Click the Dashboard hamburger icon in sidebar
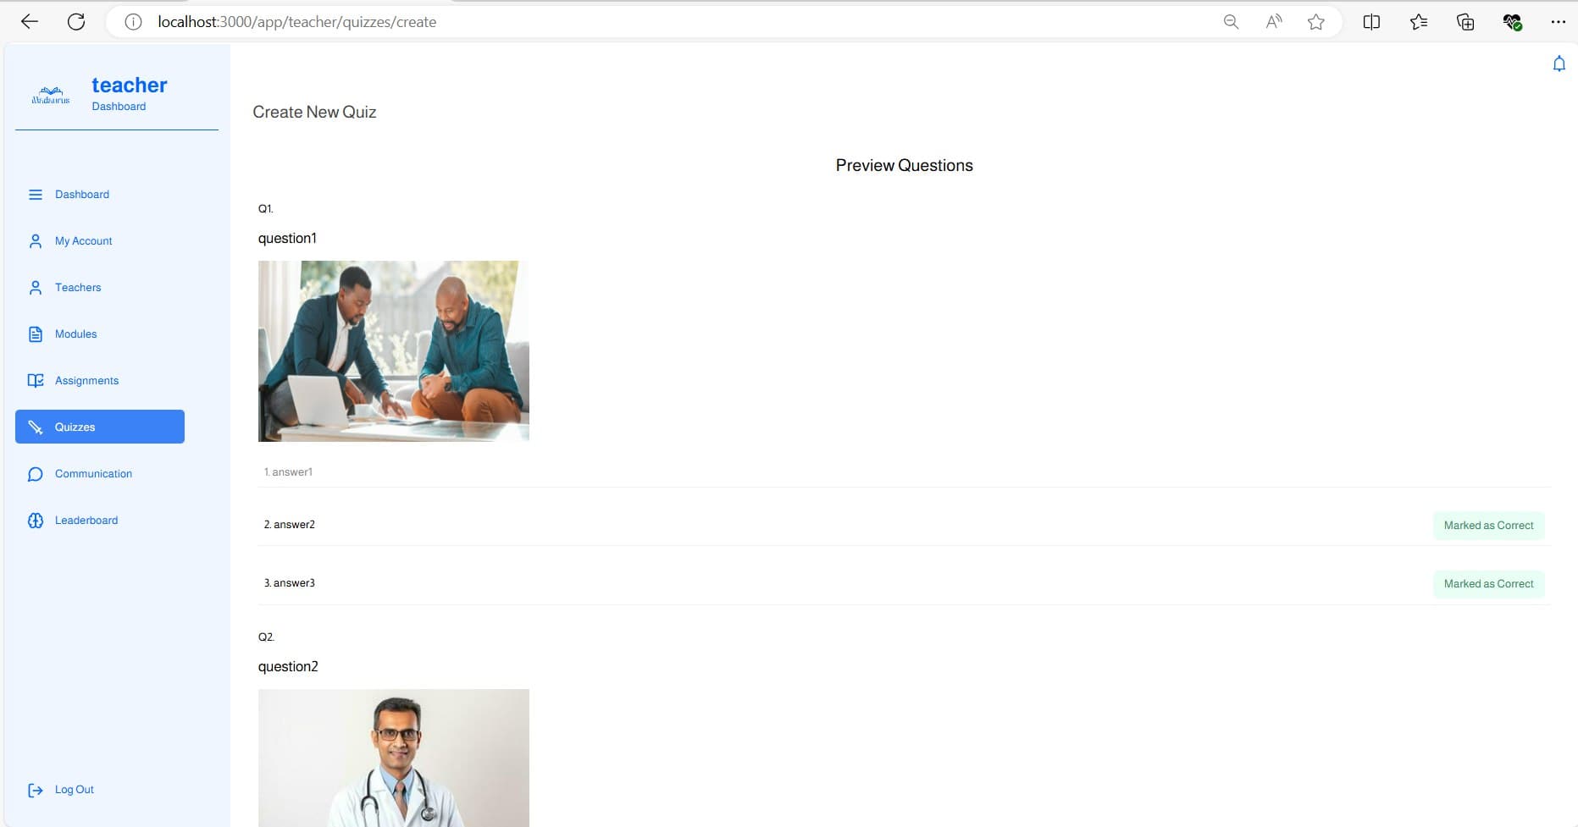The image size is (1578, 827). [36, 195]
